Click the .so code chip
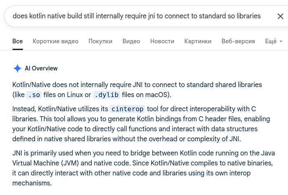 click(x=34, y=95)
